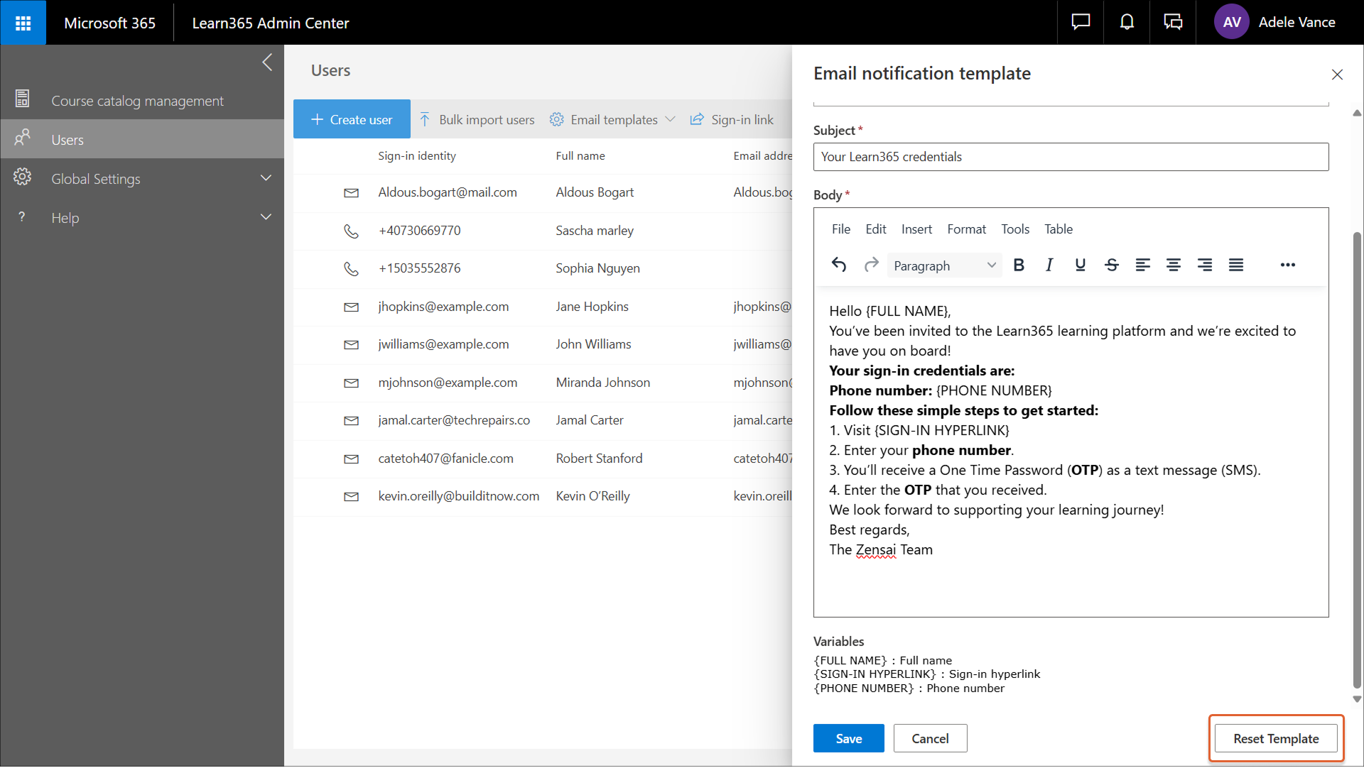The height and width of the screenshot is (768, 1364).
Task: Open the notifications bell
Action: pyautogui.click(x=1127, y=22)
